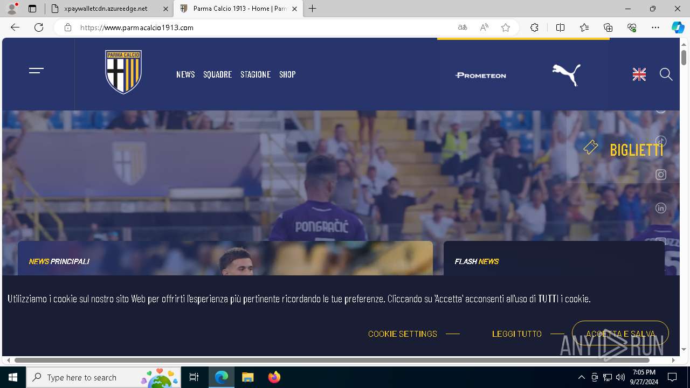690x388 pixels.
Task: Open the BIGLIETTI tickets link
Action: 623,149
